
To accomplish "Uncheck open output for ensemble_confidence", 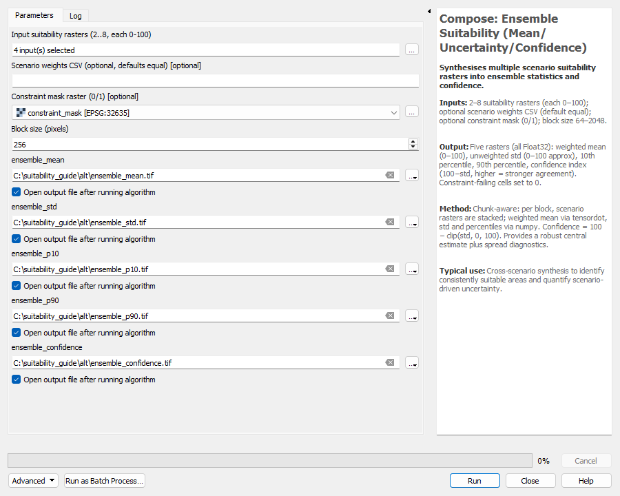I will [17, 380].
